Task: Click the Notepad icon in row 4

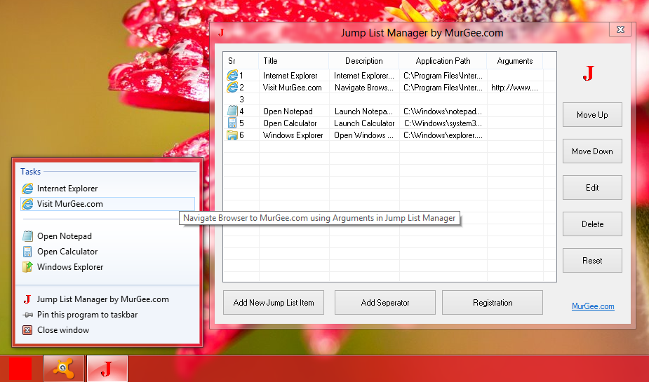Action: (232, 111)
